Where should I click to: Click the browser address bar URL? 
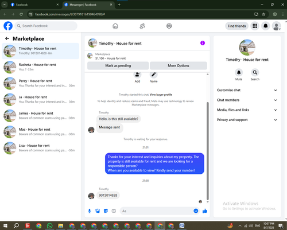click(70, 14)
